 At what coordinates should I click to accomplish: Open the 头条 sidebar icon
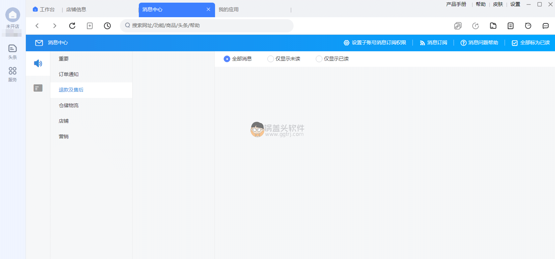13,52
